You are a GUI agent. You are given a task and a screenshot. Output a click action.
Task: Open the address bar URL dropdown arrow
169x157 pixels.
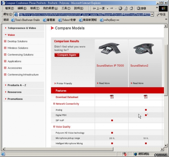click(152, 14)
